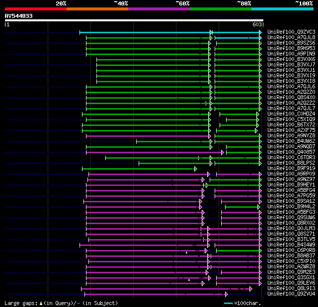The width and height of the screenshot is (318, 307).
Task: Select hit UniRef100_B4UW62
Action: pyautogui.click(x=291, y=141)
